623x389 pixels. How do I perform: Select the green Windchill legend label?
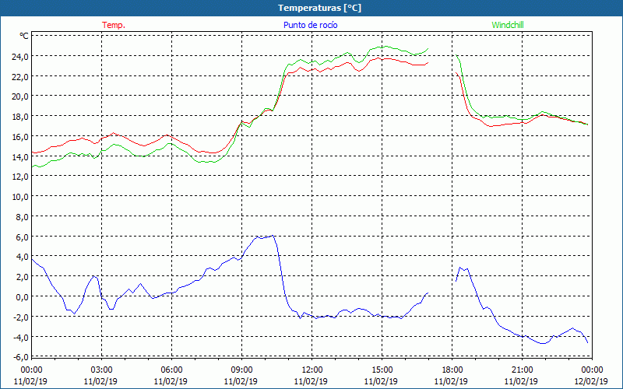[x=508, y=25]
